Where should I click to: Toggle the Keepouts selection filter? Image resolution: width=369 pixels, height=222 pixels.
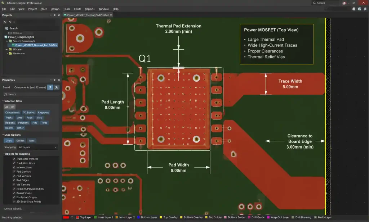pyautogui.click(x=43, y=113)
